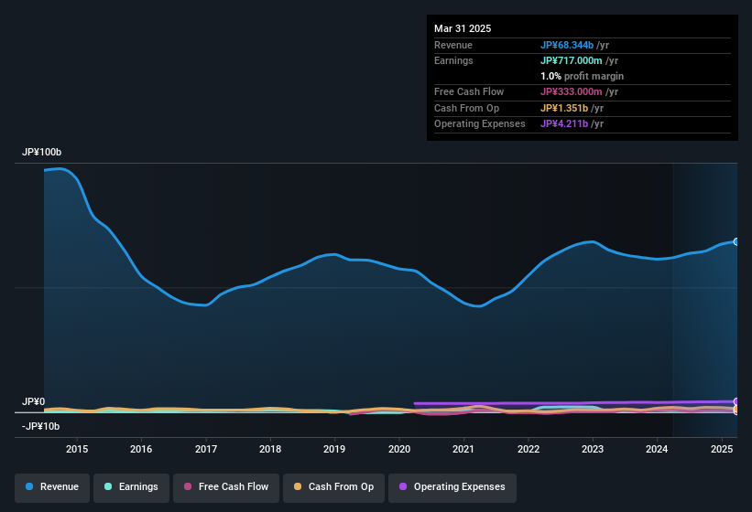Click the 2023 x-axis label
Viewport: 752px width, 512px height.
(593, 449)
